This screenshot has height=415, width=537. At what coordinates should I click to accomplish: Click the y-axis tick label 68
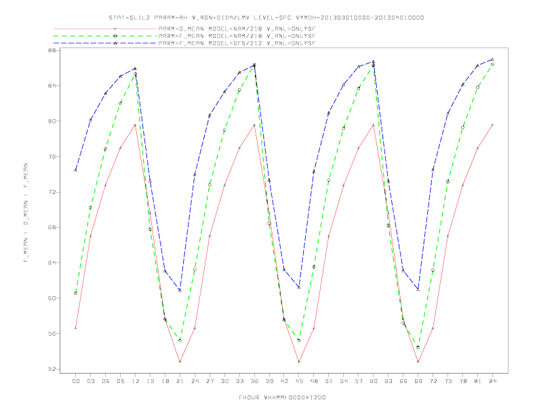click(x=53, y=227)
